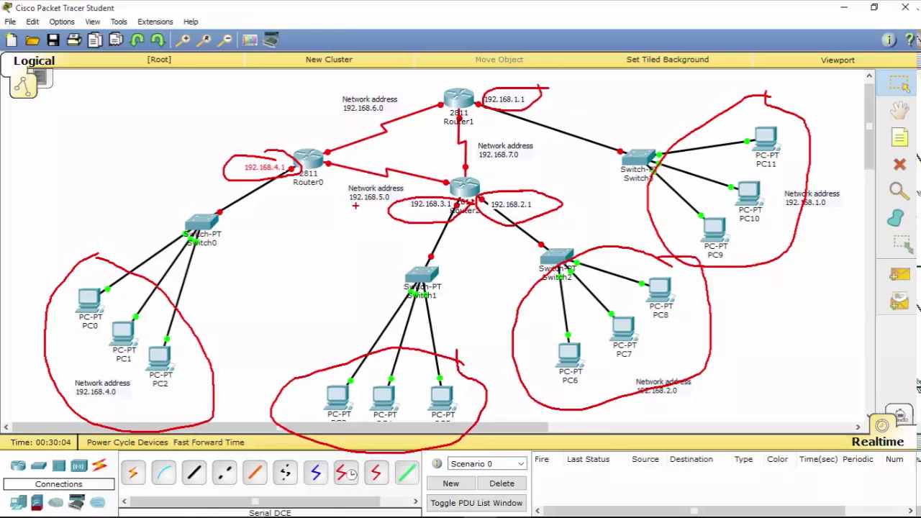Select Routers device category icon
Viewport: 921px width, 518px height.
tap(18, 465)
